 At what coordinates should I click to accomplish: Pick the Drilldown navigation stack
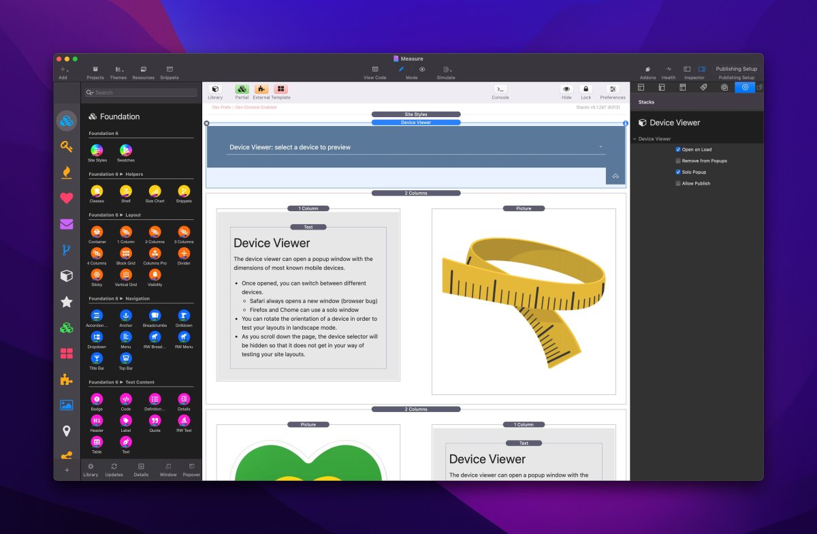[x=184, y=315]
